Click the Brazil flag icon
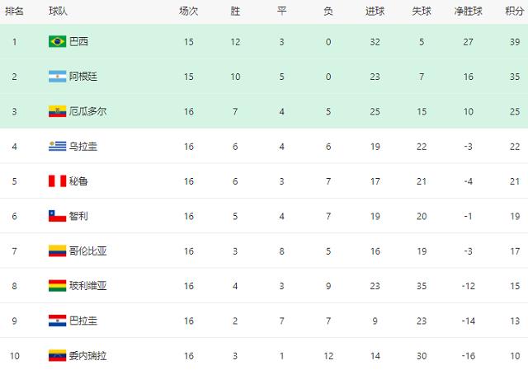This screenshot has width=528, height=370. [57, 42]
